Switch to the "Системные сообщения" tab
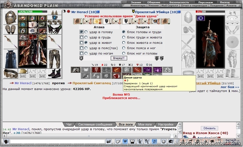243x147 pixels. (95, 124)
